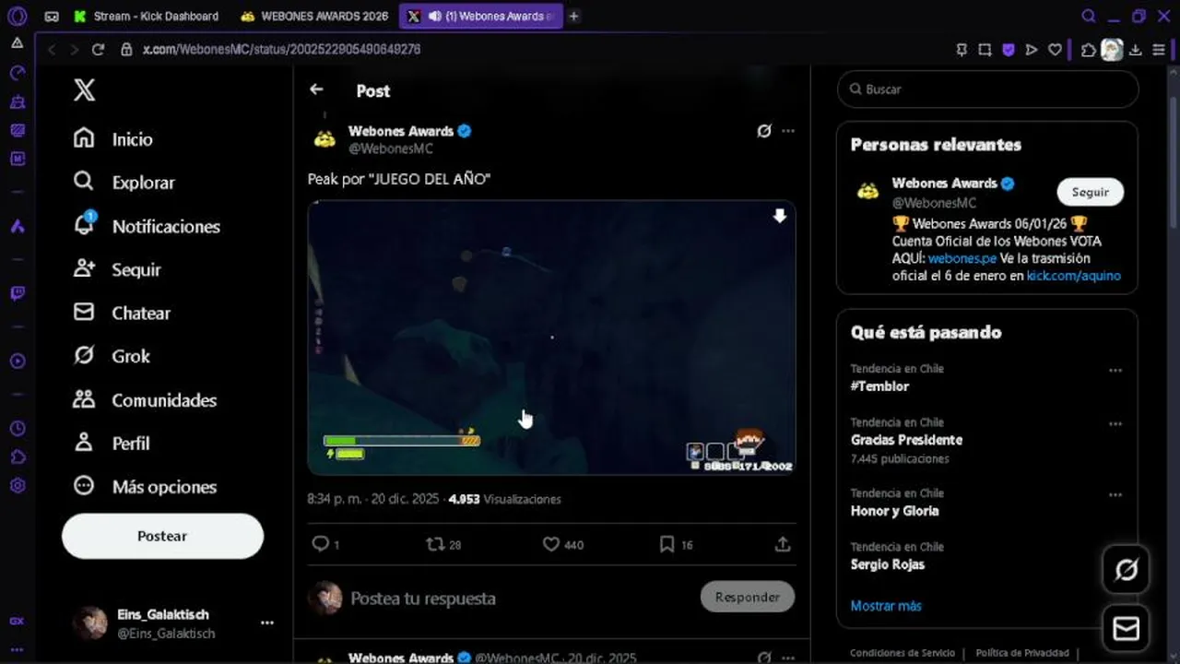
Task: Open account menu dots beside Eins_Galaktisch
Action: pos(266,622)
